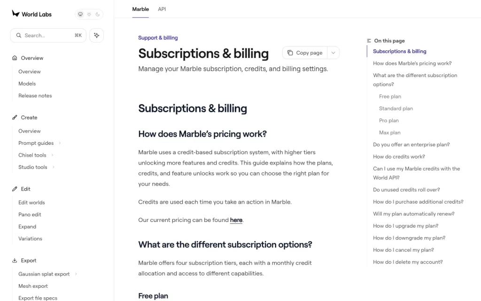This screenshot has width=481, height=301.
Task: Jump to 'Pro plan' in page outline
Action: tap(389, 120)
